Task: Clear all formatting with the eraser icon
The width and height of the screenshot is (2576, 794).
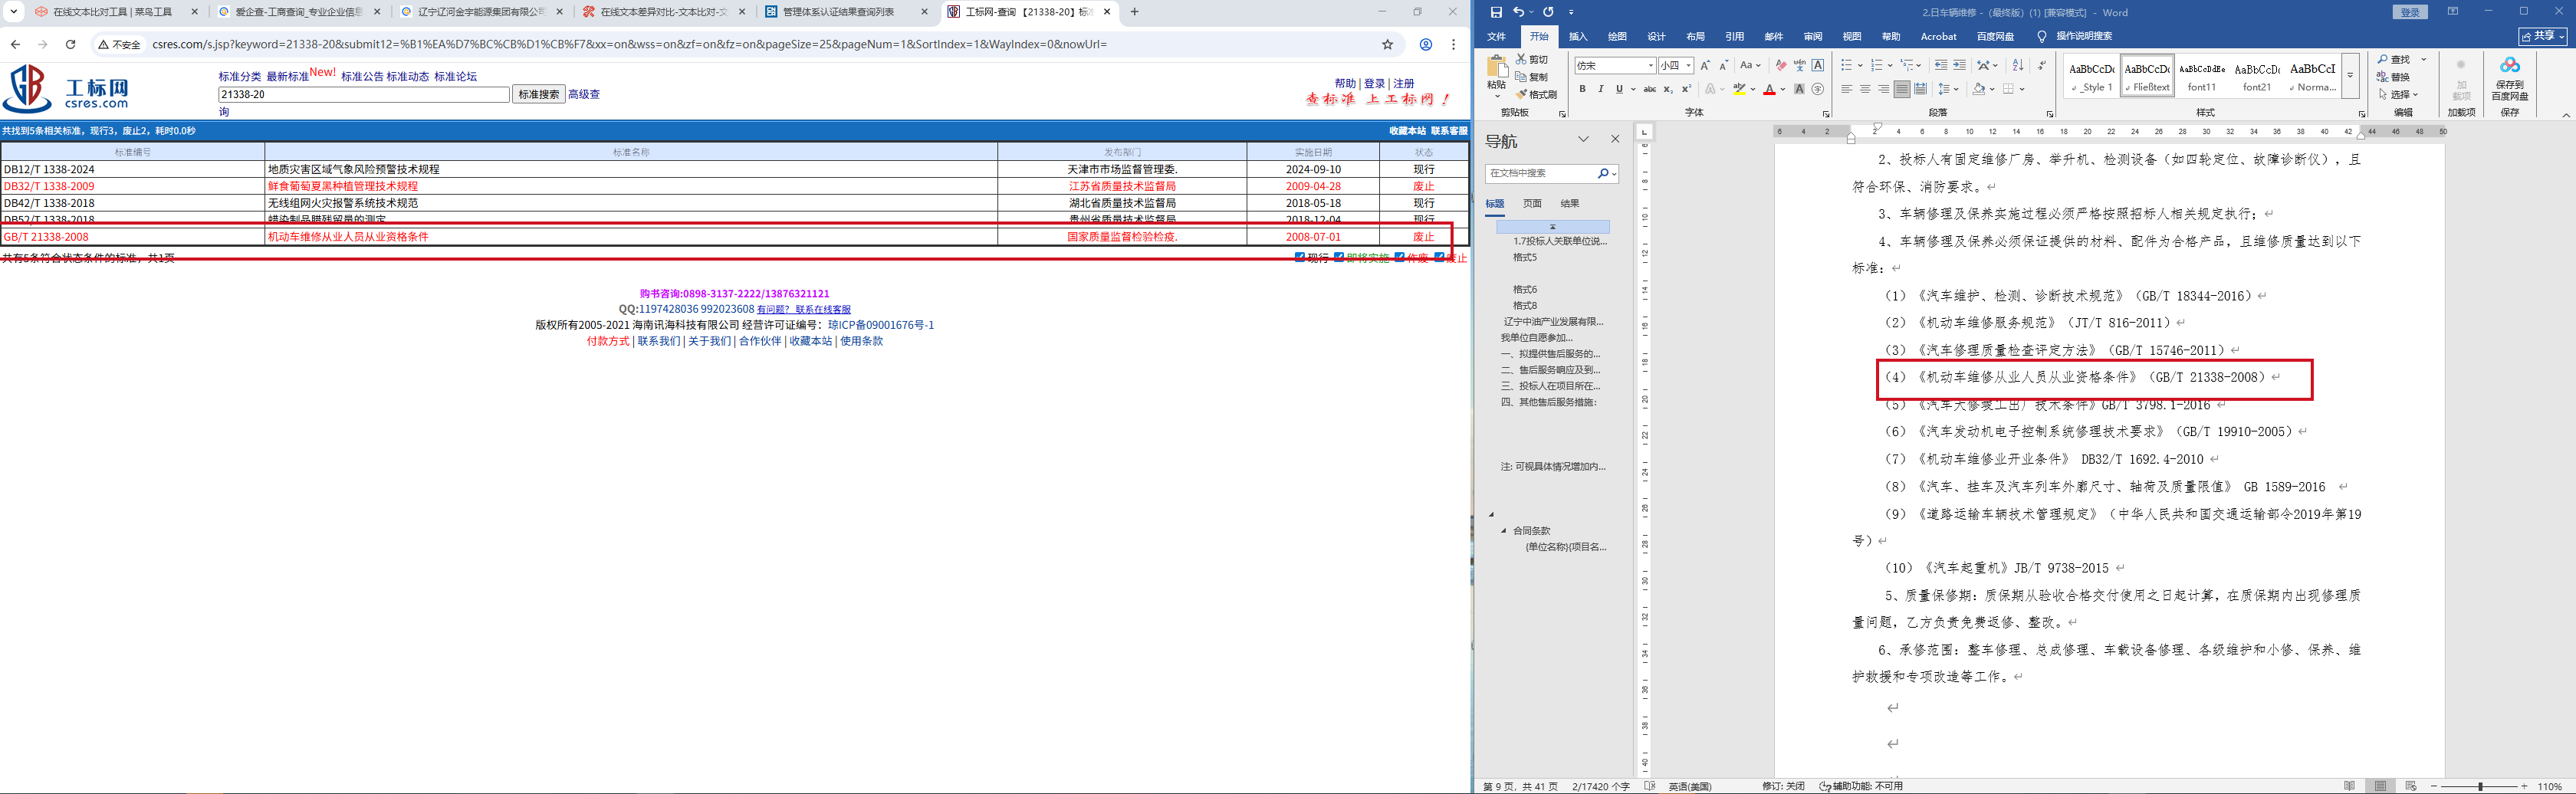Action: click(x=1781, y=65)
